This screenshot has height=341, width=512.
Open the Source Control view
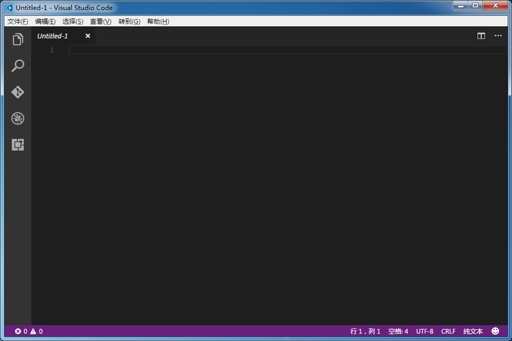click(18, 92)
